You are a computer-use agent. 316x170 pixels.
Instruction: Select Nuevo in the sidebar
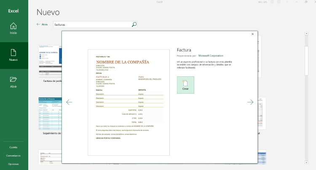[x=13, y=55]
